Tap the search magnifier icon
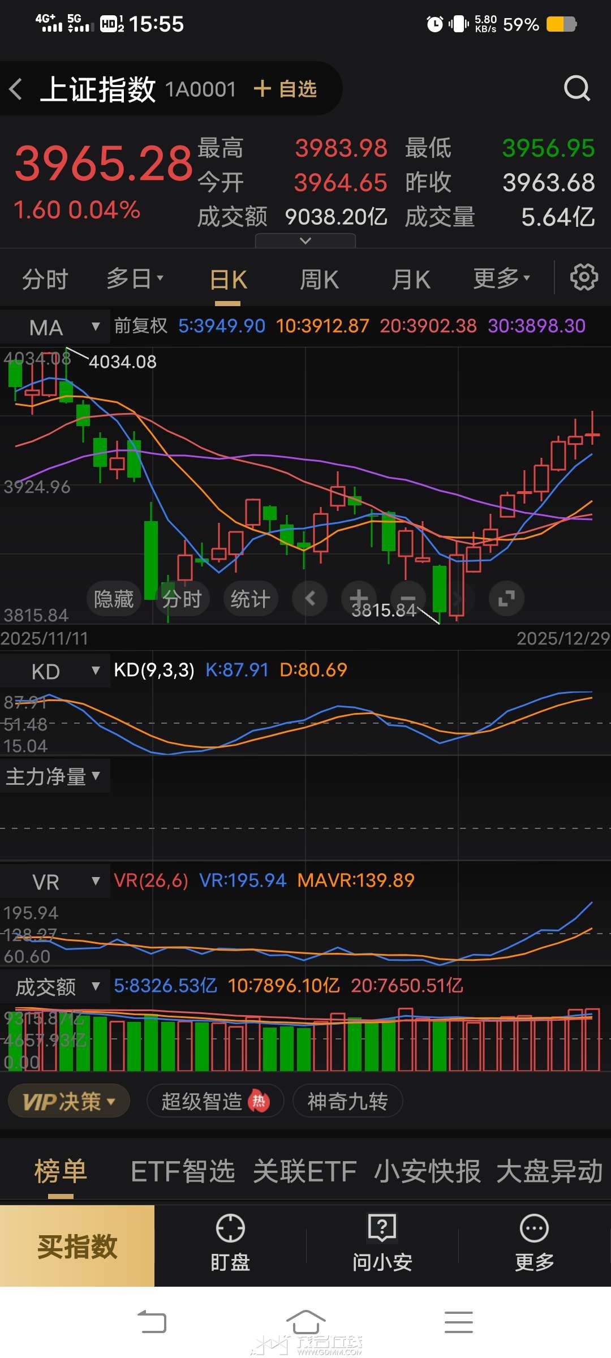 pos(576,88)
